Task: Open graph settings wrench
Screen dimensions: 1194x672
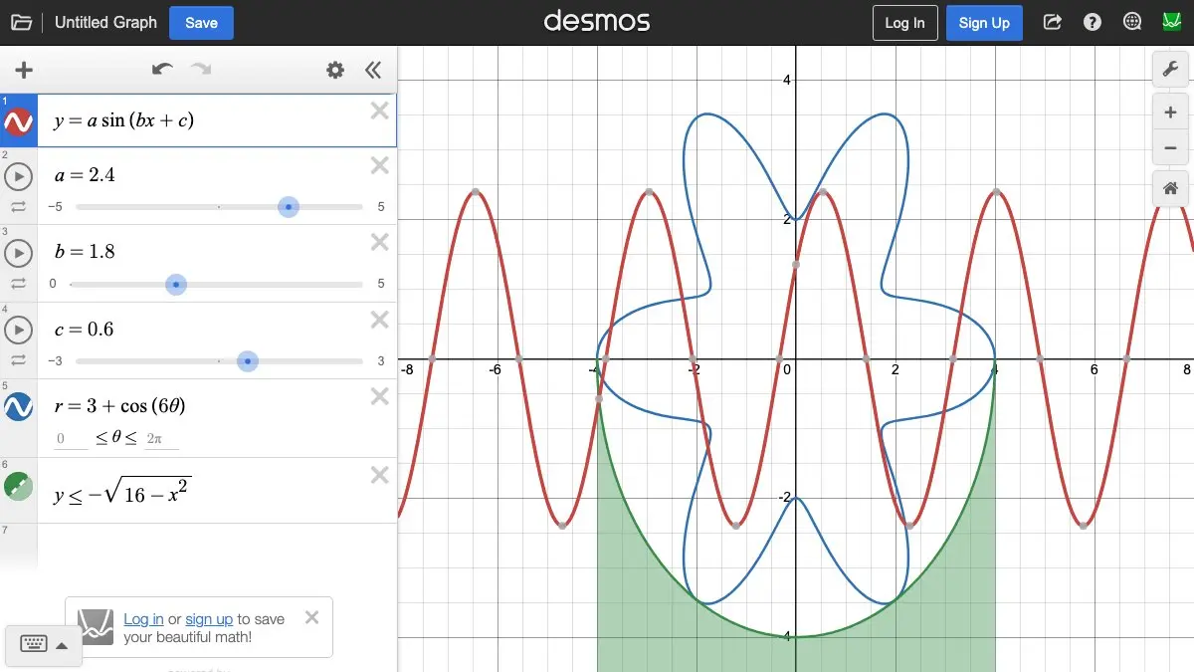Action: point(1171,69)
